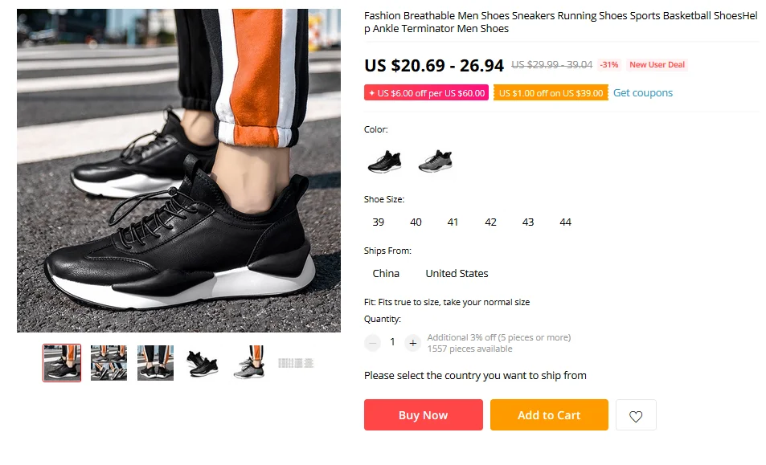Open the size chart thumbnail
The width and height of the screenshot is (766, 465).
(x=296, y=363)
